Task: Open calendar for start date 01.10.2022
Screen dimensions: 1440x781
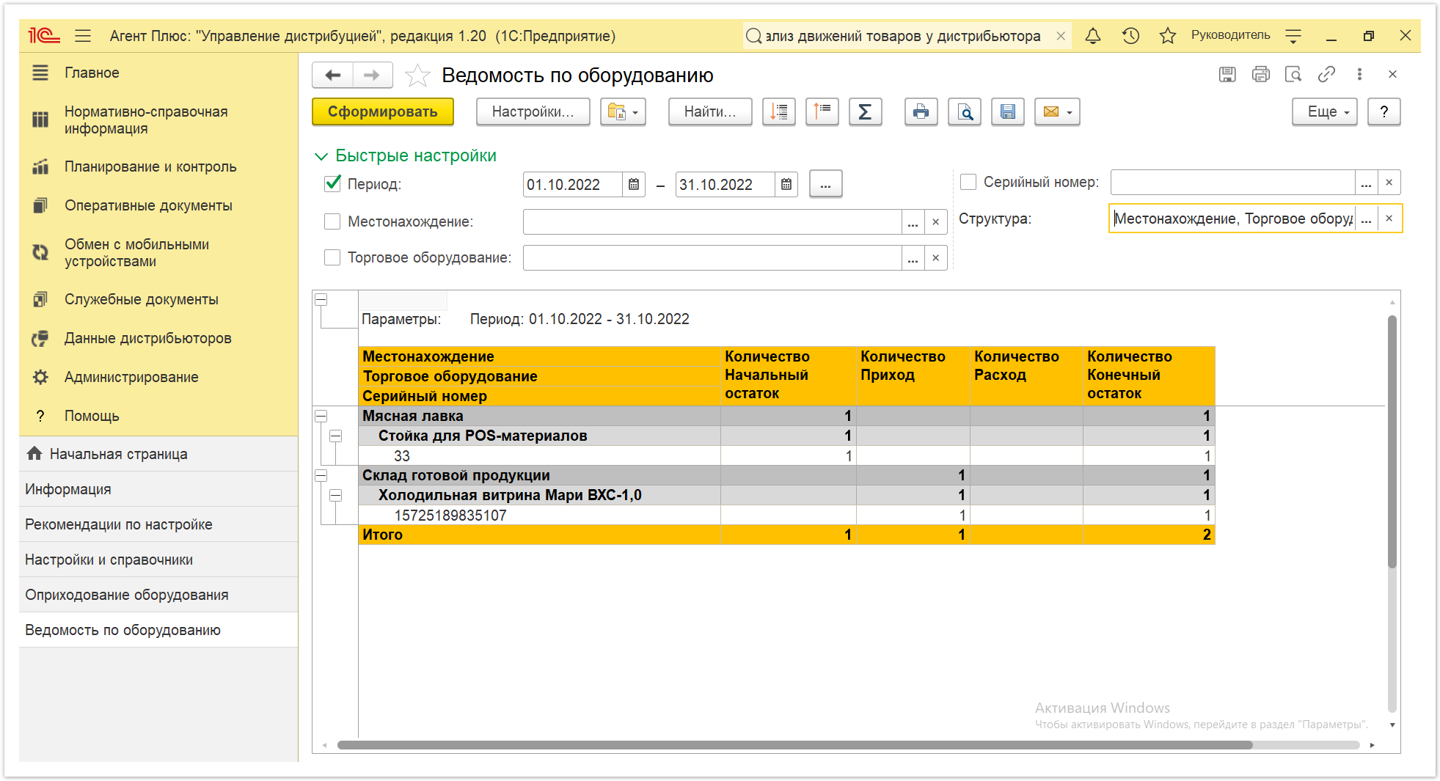Action: (x=634, y=184)
